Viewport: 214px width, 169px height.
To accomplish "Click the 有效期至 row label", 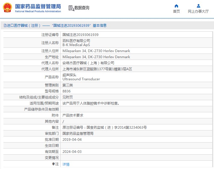I will pyautogui.click(x=52, y=152).
